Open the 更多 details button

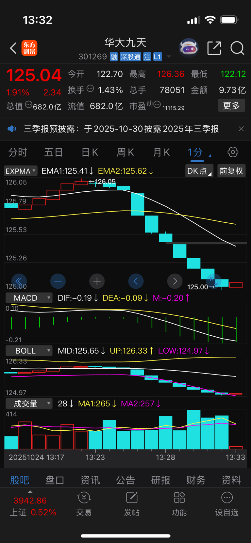pos(231,105)
